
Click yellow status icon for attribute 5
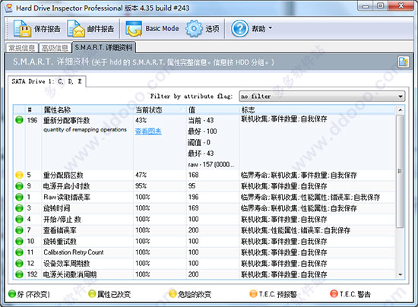coord(19,175)
